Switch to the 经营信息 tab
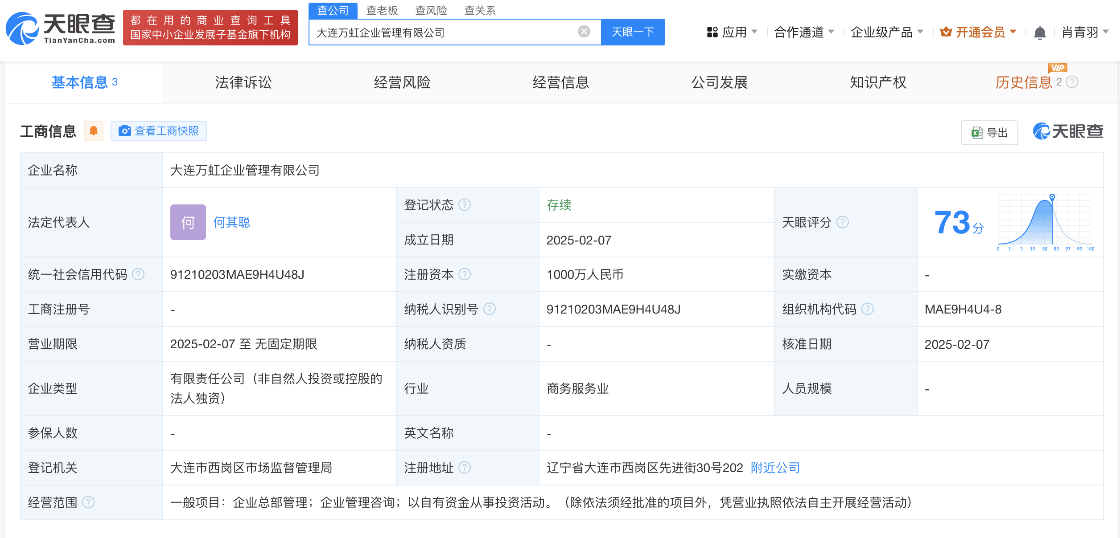The width and height of the screenshot is (1120, 538). 561,82
